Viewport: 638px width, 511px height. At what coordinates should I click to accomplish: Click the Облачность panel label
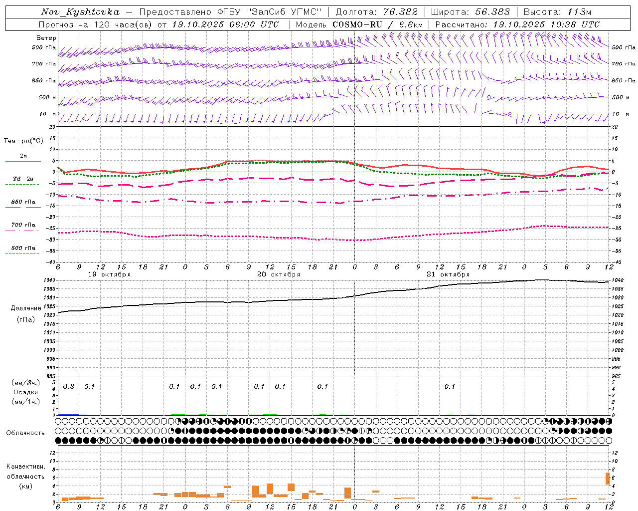point(25,433)
